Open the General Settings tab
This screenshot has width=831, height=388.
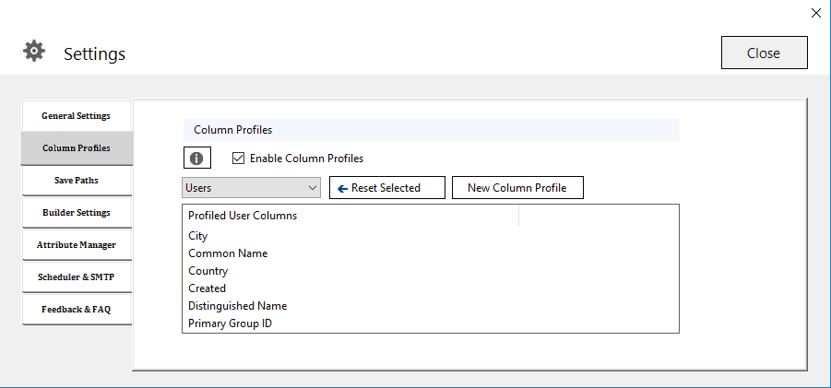tap(77, 116)
